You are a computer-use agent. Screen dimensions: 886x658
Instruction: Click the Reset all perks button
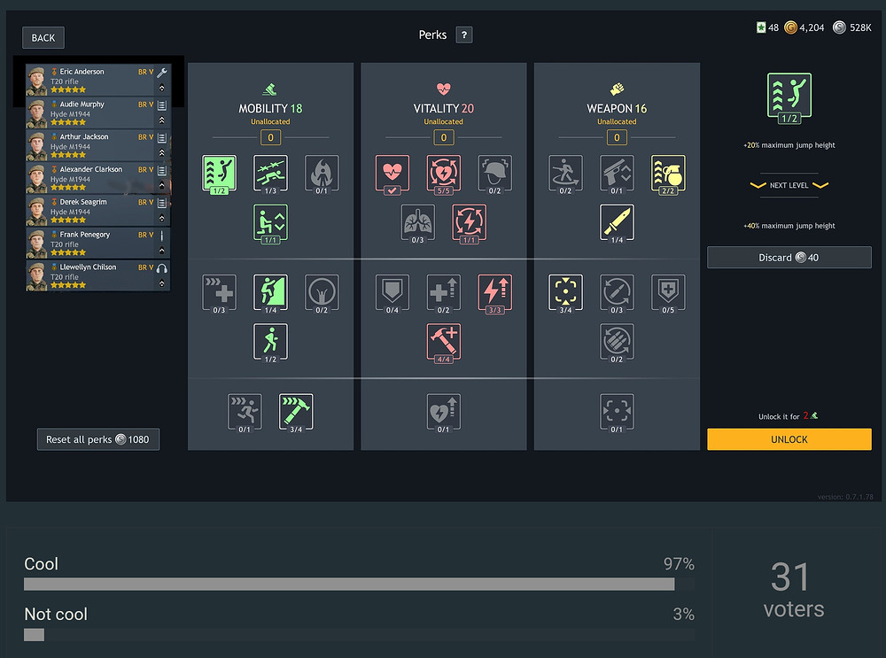pos(97,439)
